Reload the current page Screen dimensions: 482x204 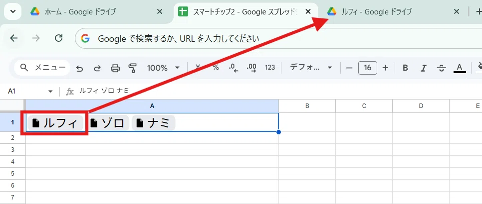[58, 38]
